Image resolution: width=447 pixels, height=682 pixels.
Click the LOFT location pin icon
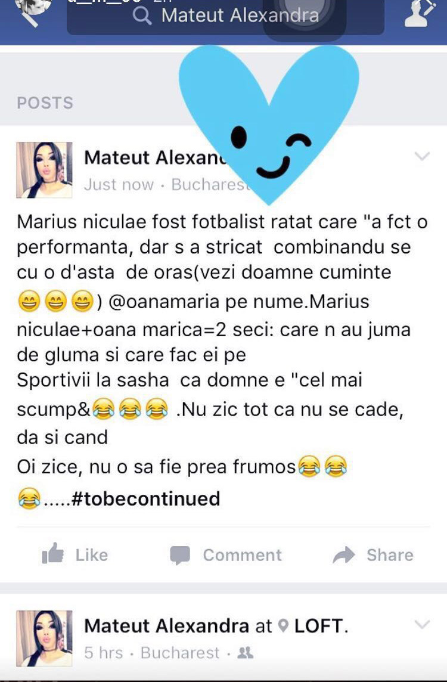[x=283, y=626]
